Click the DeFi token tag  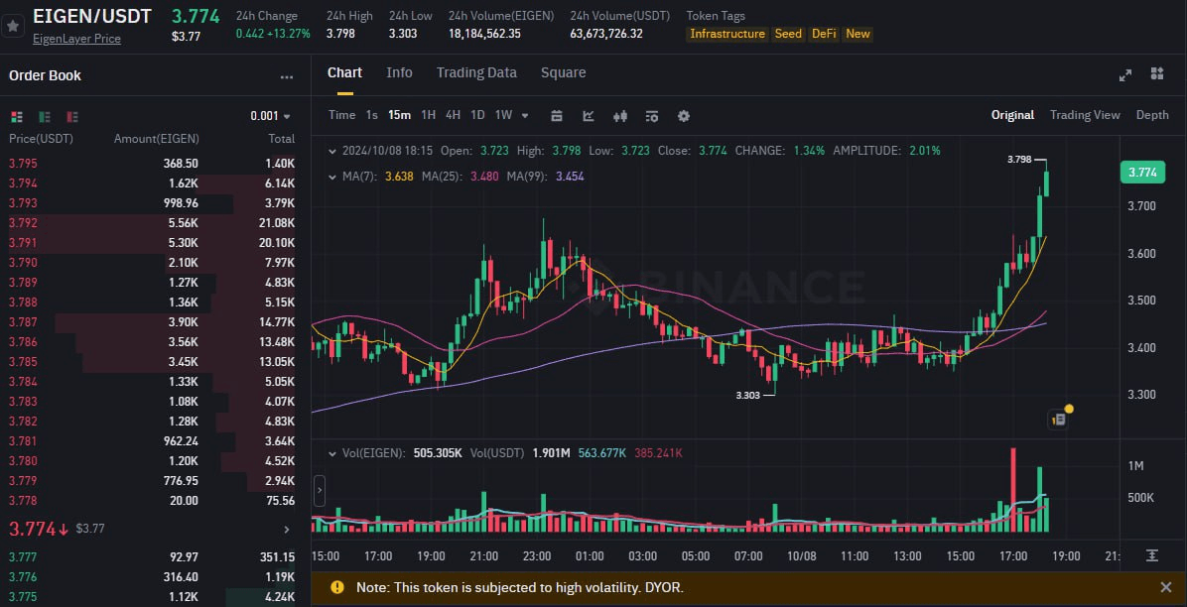point(825,34)
